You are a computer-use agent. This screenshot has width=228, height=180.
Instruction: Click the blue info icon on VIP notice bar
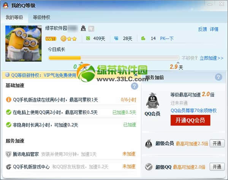click(7, 75)
